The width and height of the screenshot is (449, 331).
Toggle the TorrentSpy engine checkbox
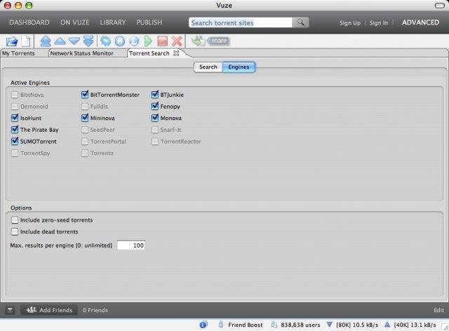point(15,153)
